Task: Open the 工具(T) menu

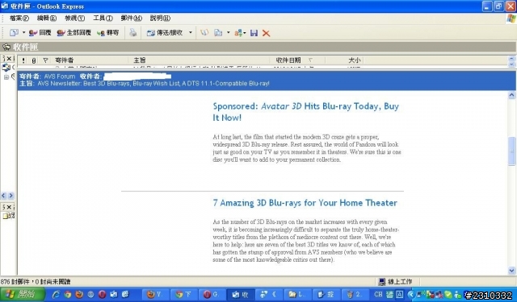Action: click(103, 18)
